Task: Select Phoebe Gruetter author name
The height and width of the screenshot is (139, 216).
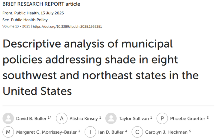Action: pyautogui.click(x=187, y=119)
